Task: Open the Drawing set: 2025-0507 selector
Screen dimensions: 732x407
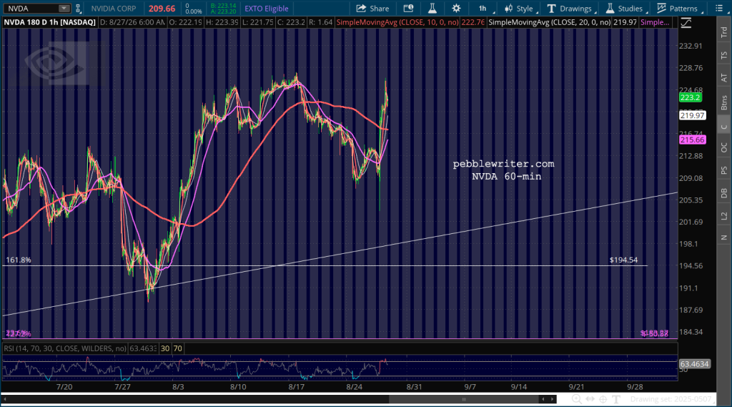Action: pyautogui.click(x=671, y=399)
